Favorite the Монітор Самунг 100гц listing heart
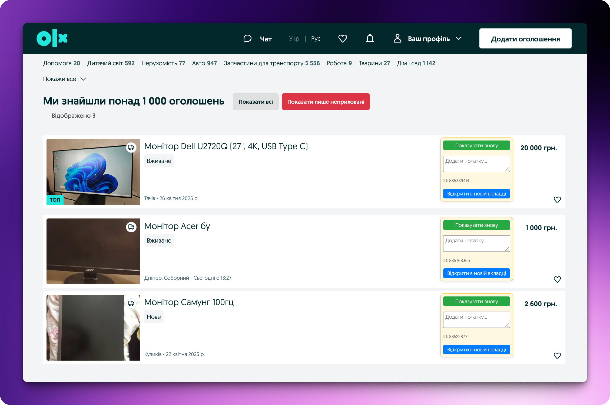Viewport: 610px width, 405px height. pyautogui.click(x=557, y=356)
